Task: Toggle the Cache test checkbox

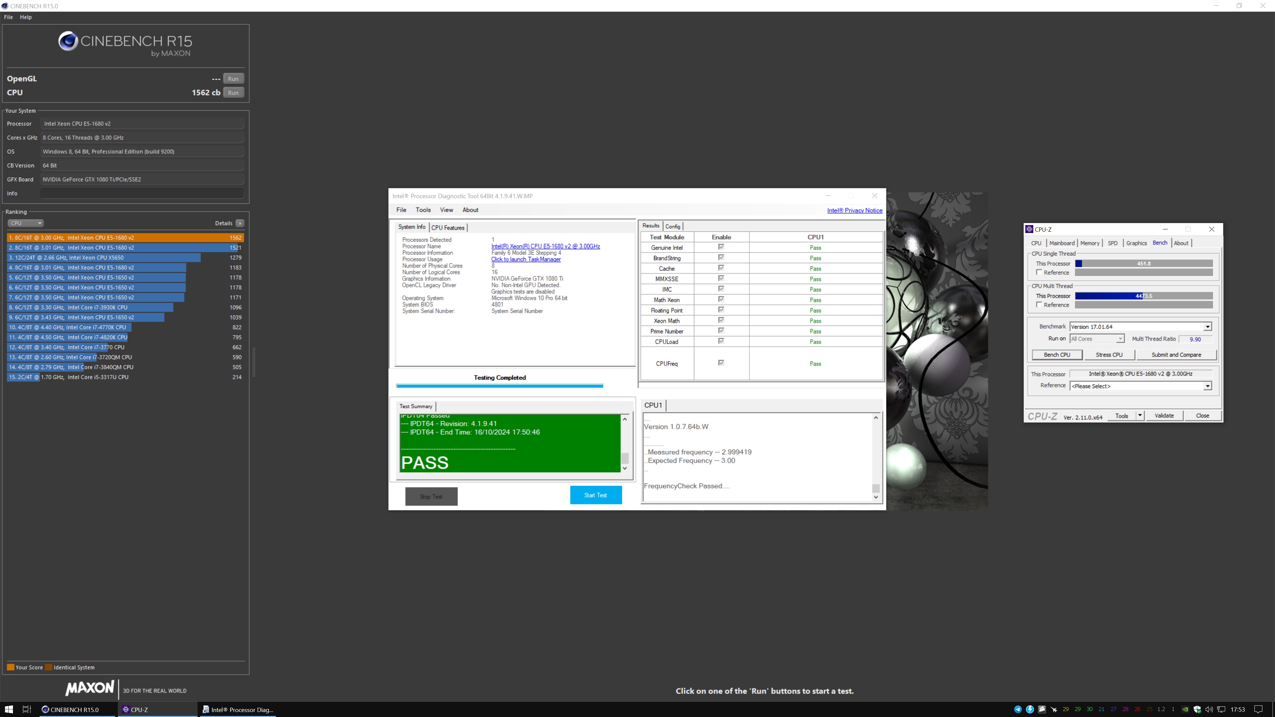Action: tap(721, 268)
